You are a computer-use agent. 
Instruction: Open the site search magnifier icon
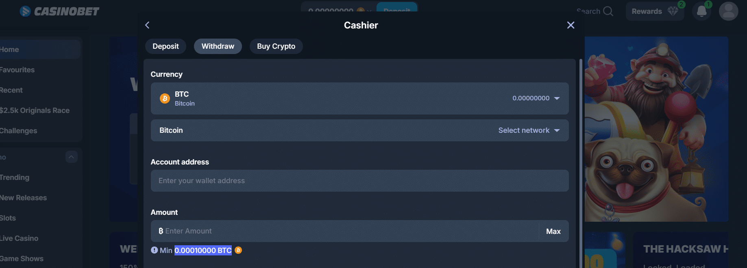coord(608,11)
